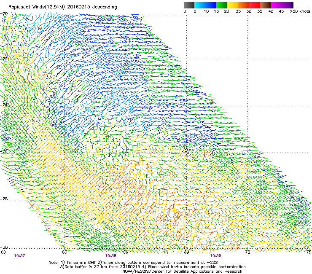This screenshot has width=312, height=274.
Task: Click the purple '19:59' time stamp
Action: (x=216, y=256)
